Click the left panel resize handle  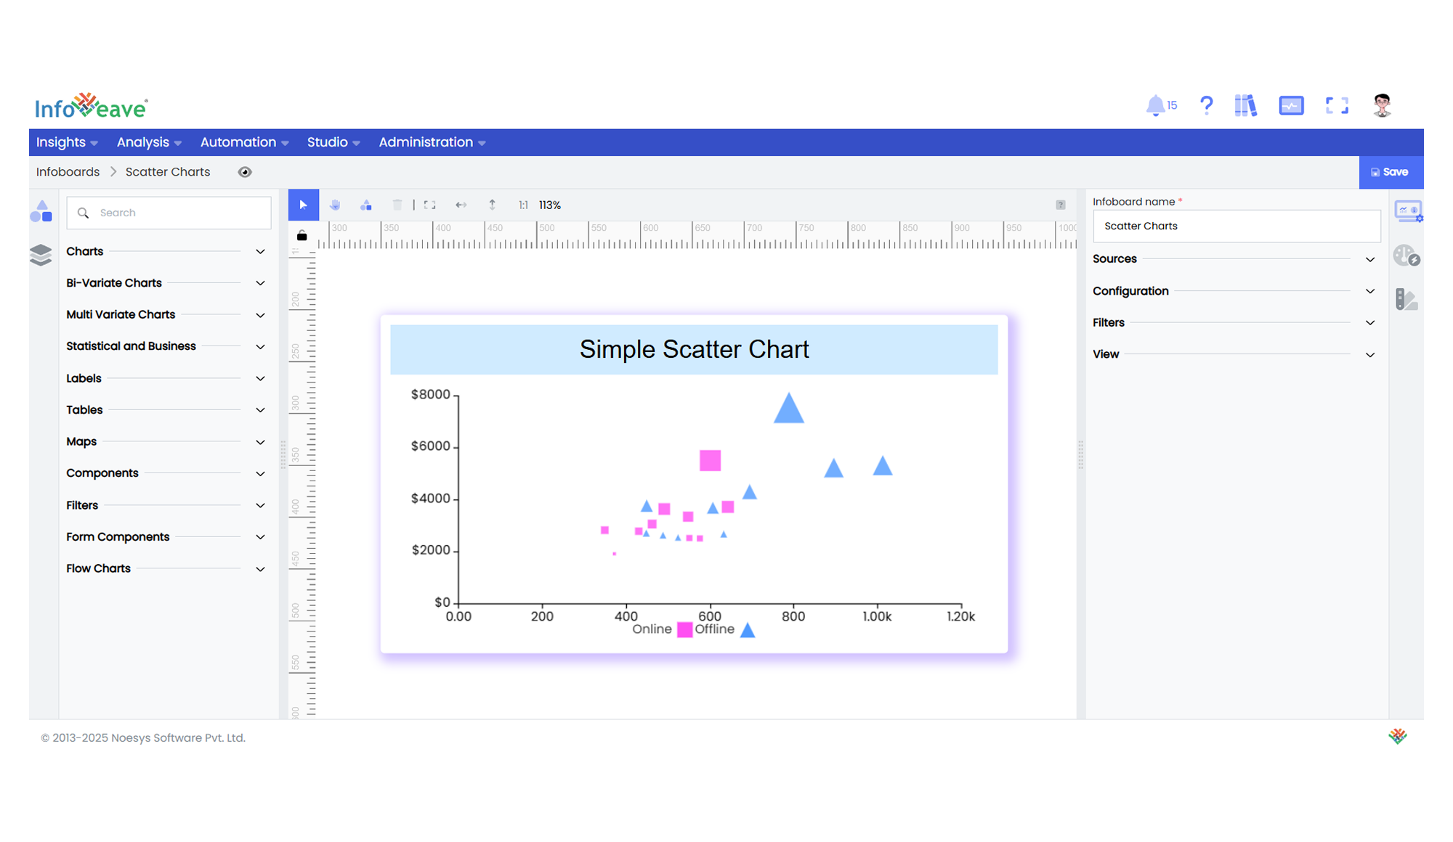pyautogui.click(x=283, y=454)
